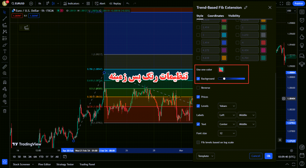Remove drawings with trash icon
Image resolution: width=306 pixels, height=168 pixels.
tap(5, 111)
